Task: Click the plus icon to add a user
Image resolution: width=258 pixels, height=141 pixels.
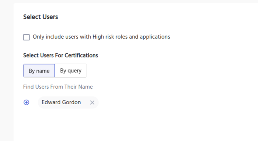Action: click(x=26, y=102)
